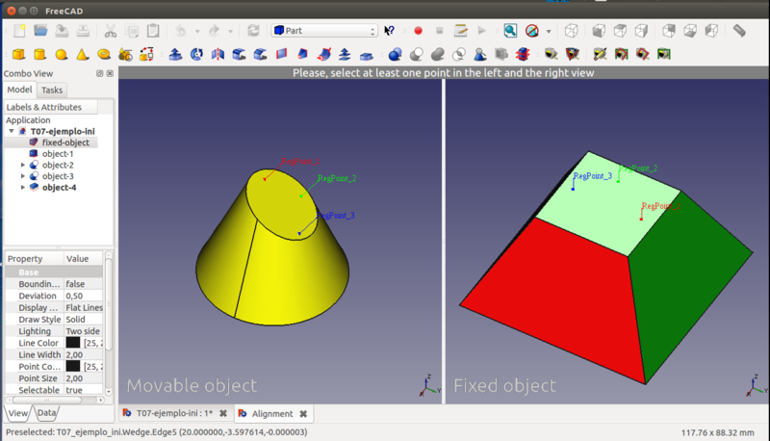This screenshot has height=441, width=770.
Task: Click the Line Color swatch
Action: (73, 343)
